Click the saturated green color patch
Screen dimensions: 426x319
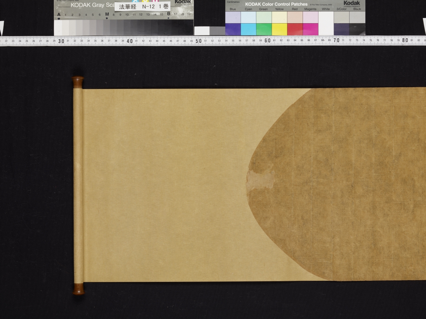264,29
